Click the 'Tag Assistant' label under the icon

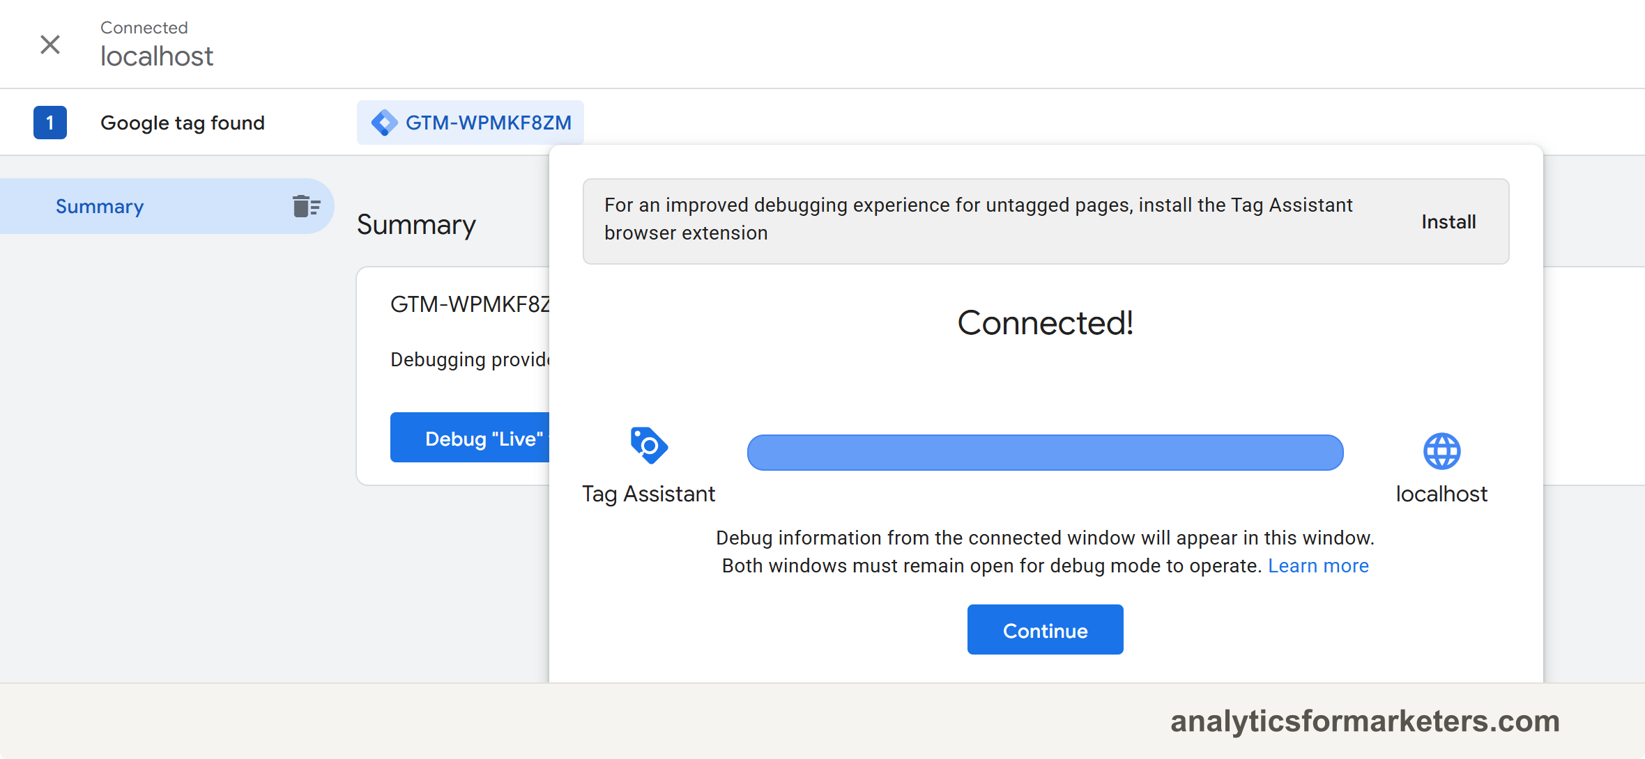(648, 494)
